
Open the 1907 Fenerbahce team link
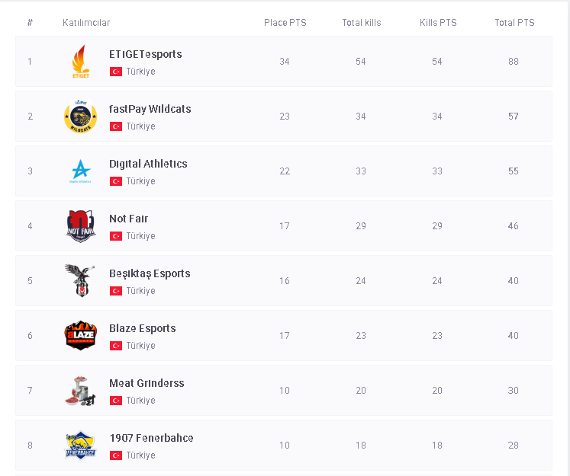point(151,439)
